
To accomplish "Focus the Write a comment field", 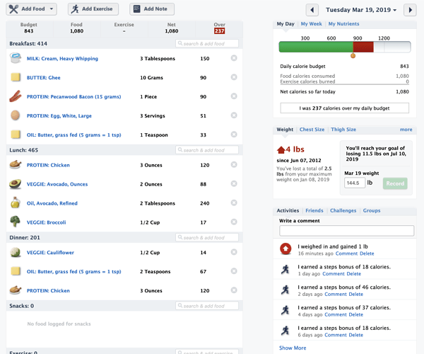I will pos(346,231).
